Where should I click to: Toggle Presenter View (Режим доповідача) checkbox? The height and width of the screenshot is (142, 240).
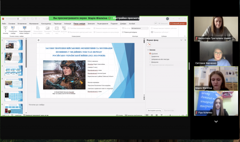click(x=123, y=32)
